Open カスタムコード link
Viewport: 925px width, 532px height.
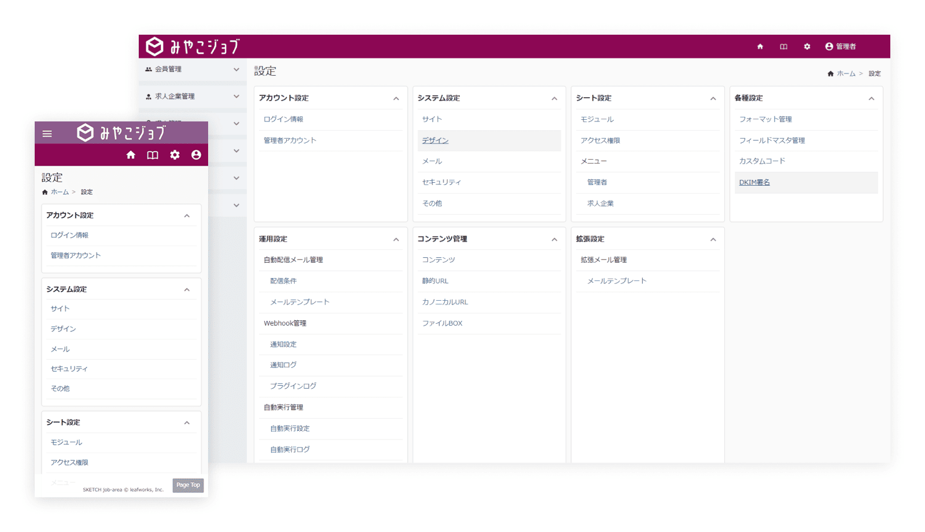762,161
